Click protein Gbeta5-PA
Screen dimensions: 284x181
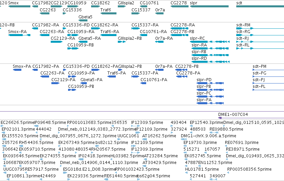point(83,83)
